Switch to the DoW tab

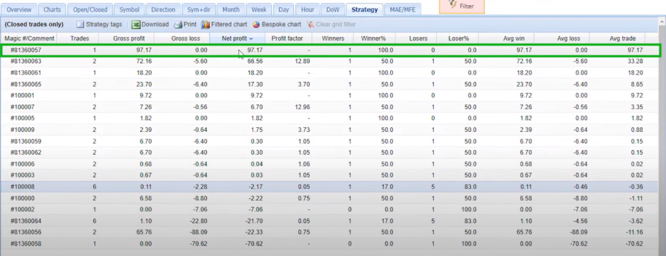[x=332, y=9]
